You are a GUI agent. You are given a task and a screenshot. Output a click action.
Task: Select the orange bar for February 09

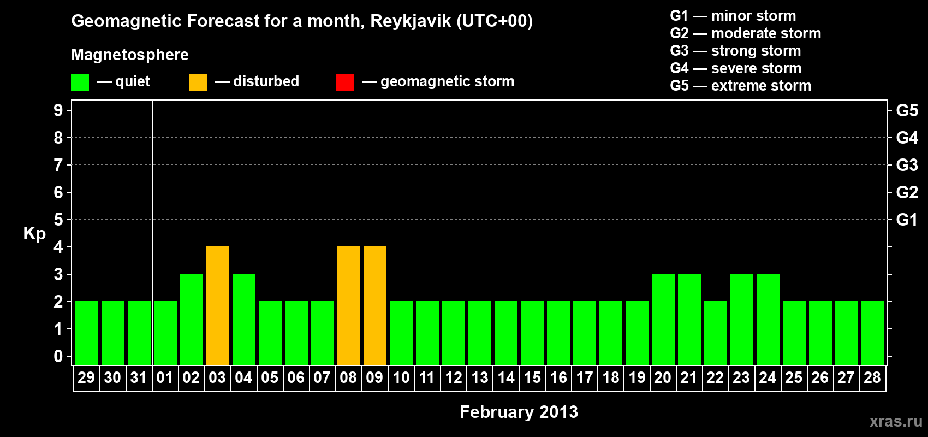tap(375, 305)
